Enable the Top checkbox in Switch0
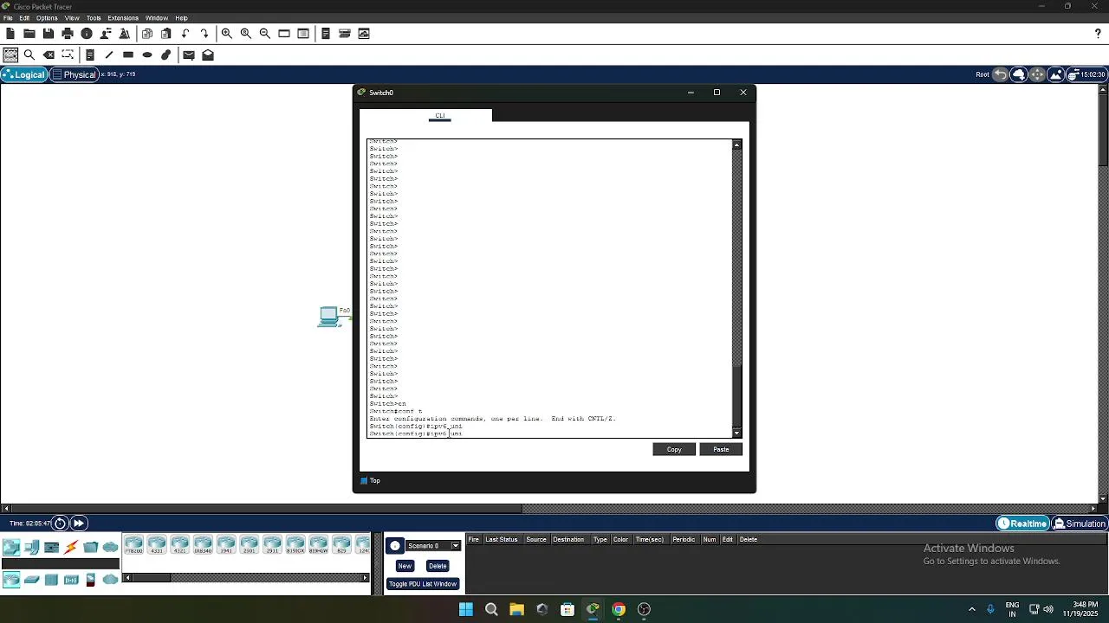1109x623 pixels. click(364, 481)
